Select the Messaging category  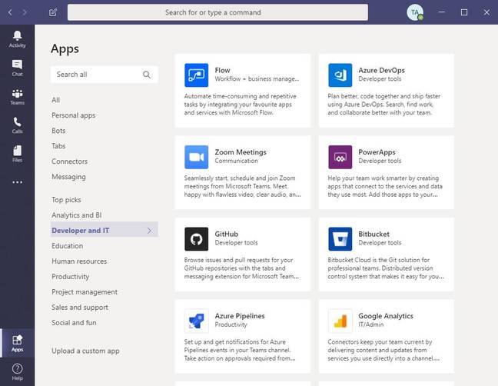pos(68,177)
